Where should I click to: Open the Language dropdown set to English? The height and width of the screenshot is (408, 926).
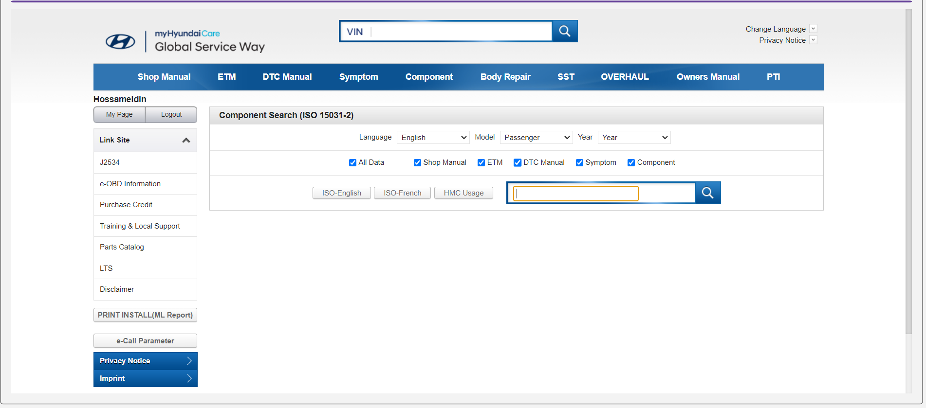[433, 138]
